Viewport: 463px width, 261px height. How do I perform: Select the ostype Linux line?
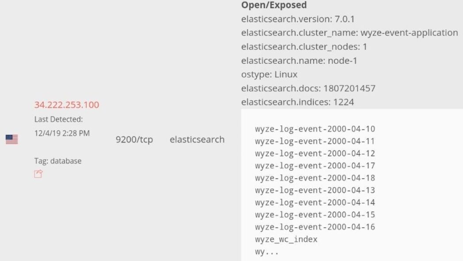click(269, 74)
